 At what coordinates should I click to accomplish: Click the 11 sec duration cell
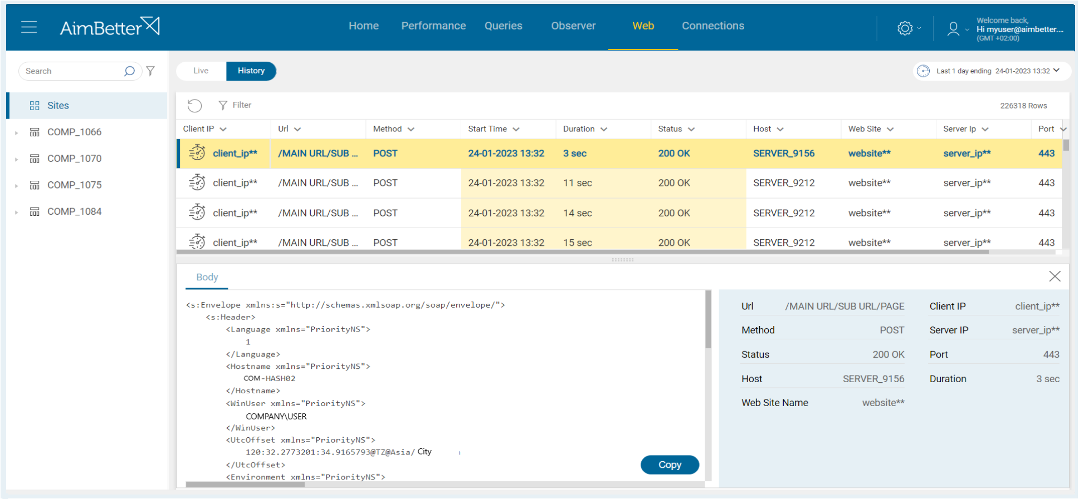(x=577, y=183)
